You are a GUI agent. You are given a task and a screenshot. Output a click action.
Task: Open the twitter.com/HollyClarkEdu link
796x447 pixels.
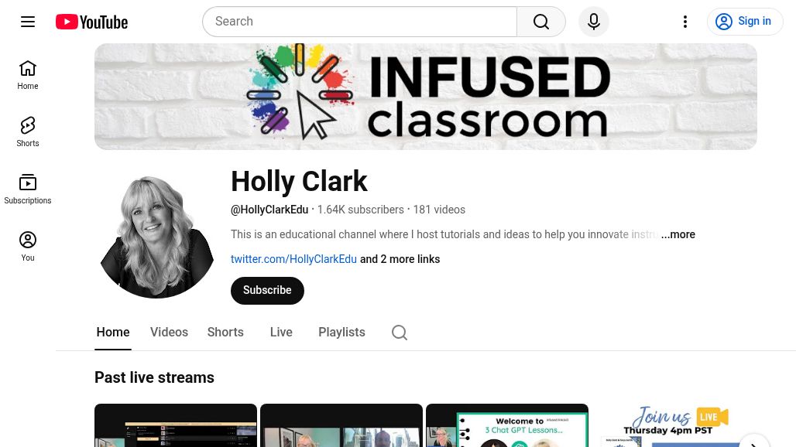click(293, 259)
